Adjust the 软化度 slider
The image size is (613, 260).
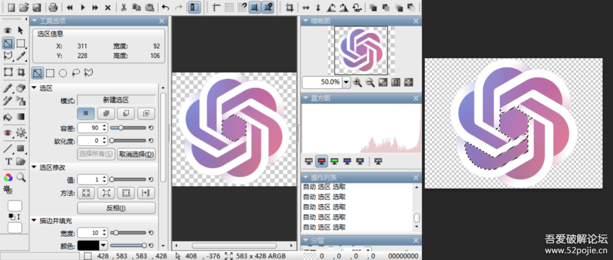pyautogui.click(x=128, y=140)
